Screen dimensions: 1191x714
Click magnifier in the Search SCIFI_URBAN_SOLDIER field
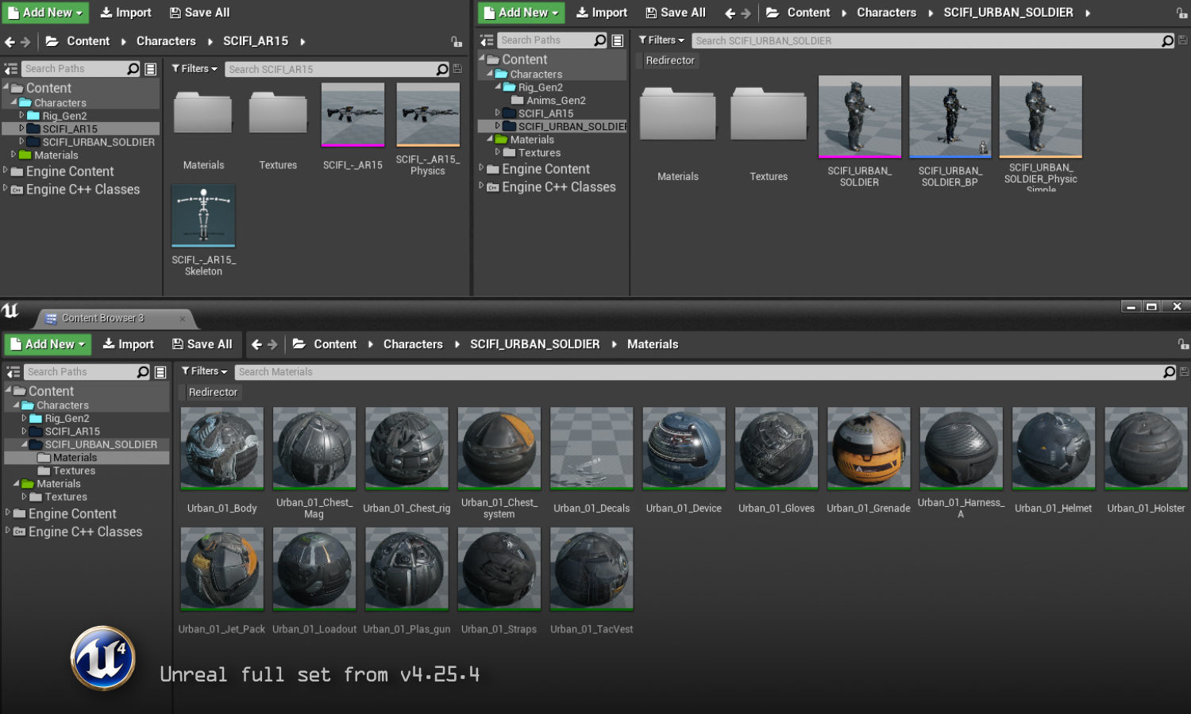[1167, 40]
